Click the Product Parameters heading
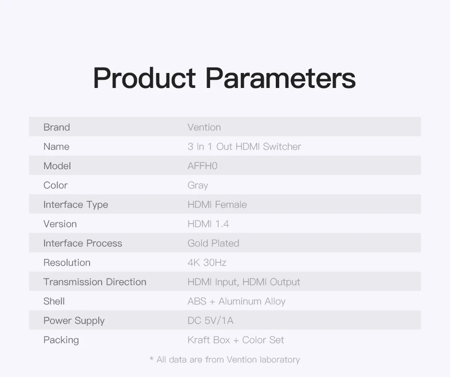The height and width of the screenshot is (377, 450). 225,78
